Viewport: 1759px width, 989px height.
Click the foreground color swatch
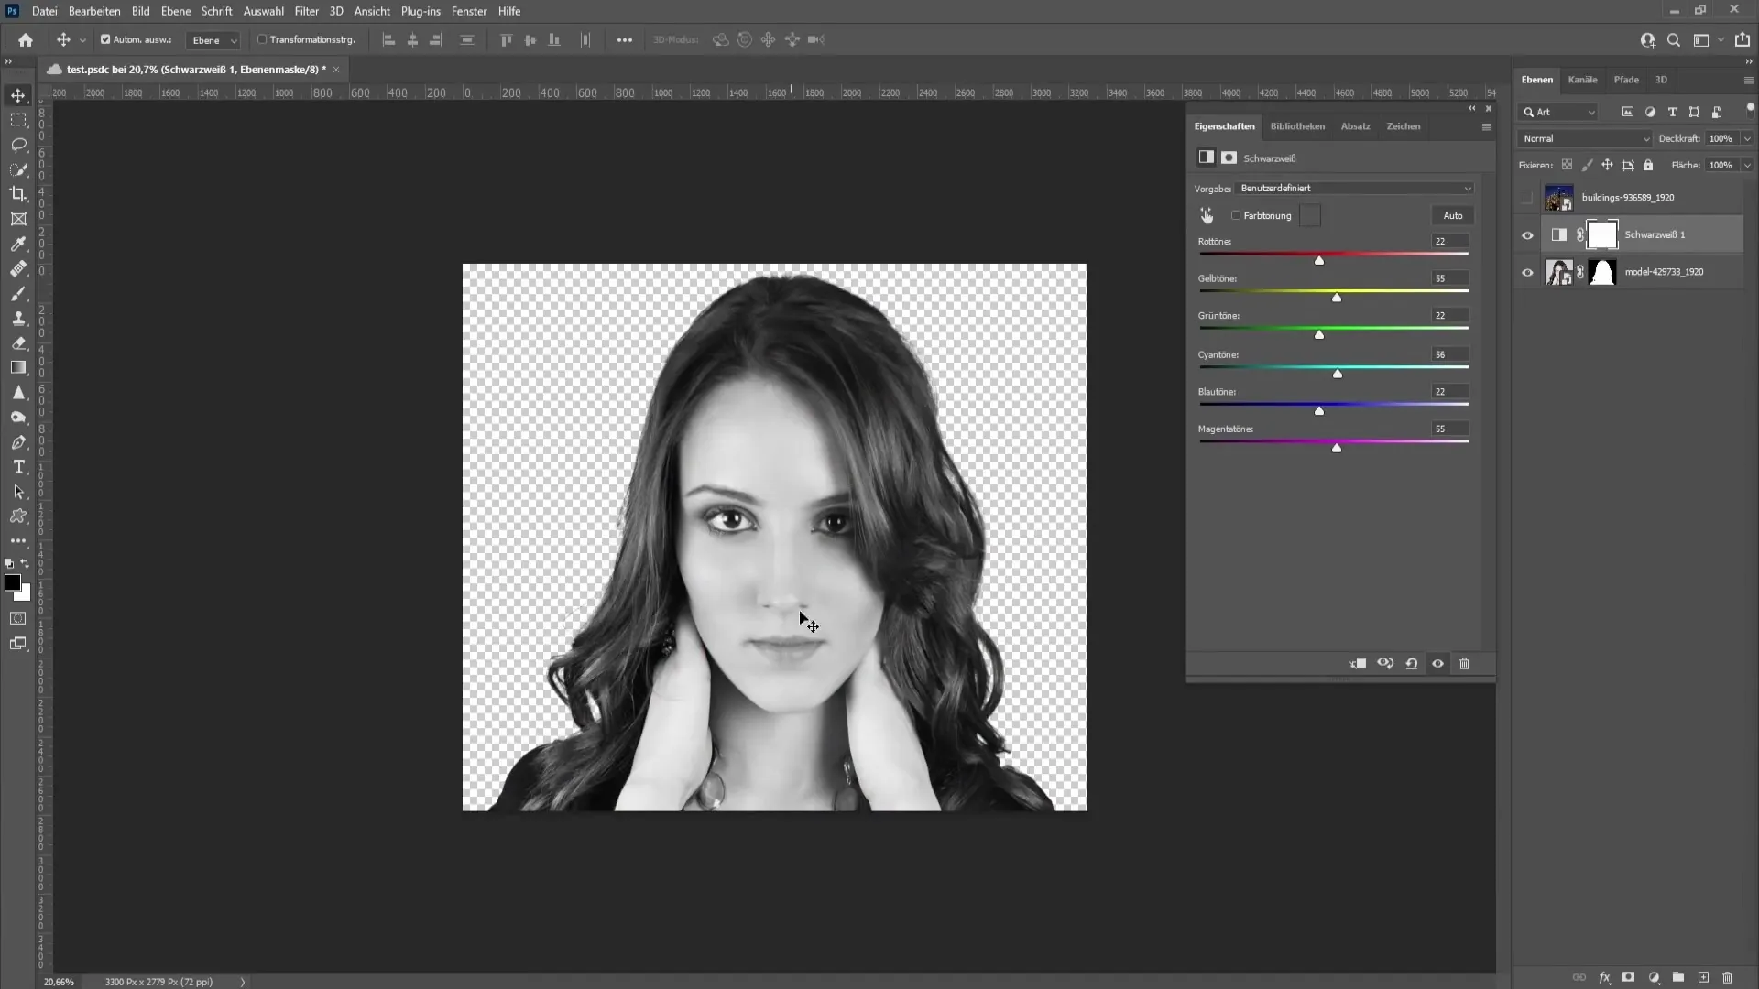click(15, 583)
